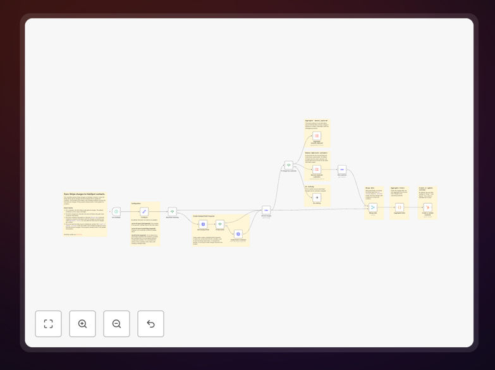Zoom in on the workflow canvas

(x=82, y=324)
